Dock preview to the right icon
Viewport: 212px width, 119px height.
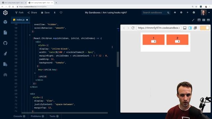pyautogui.click(x=190, y=28)
